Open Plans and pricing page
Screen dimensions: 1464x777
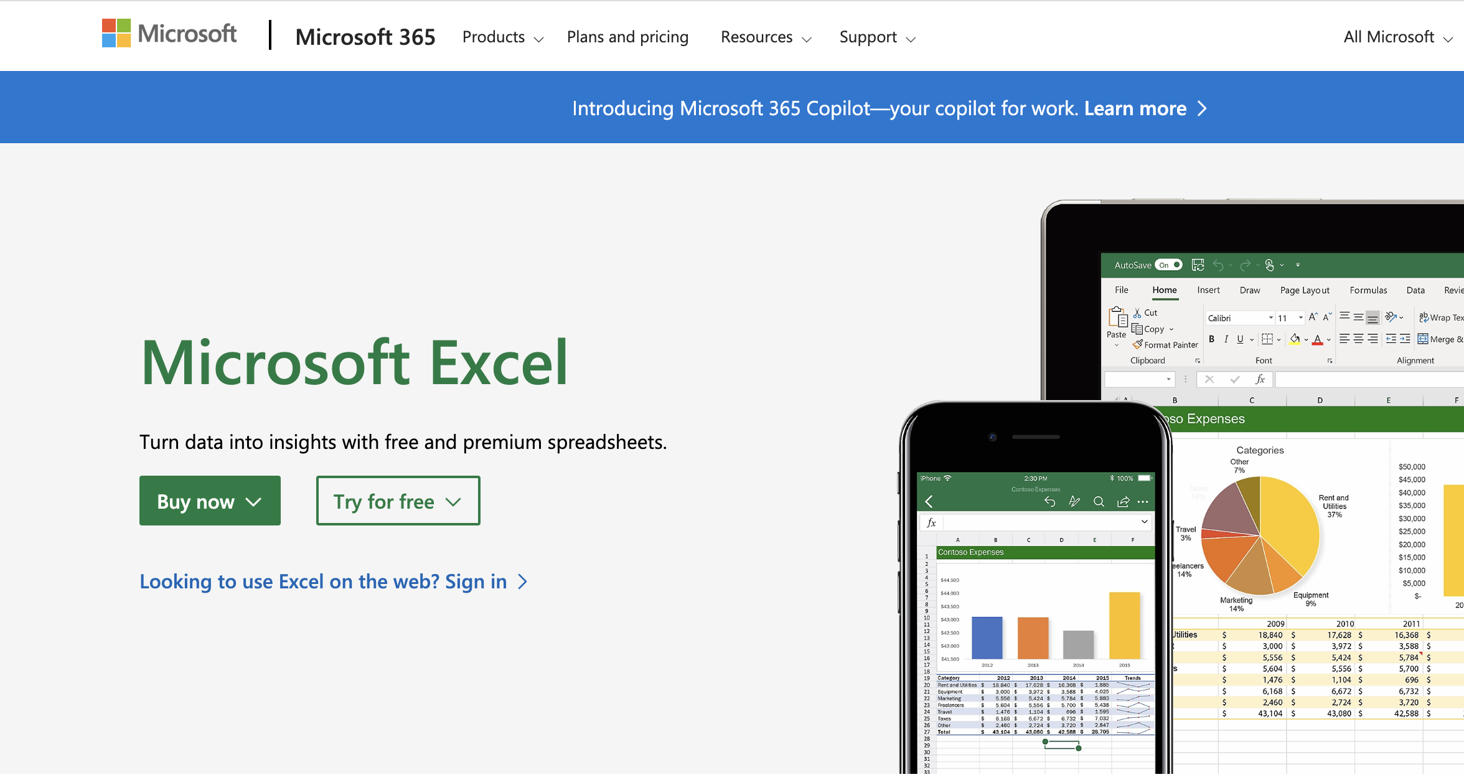(627, 37)
